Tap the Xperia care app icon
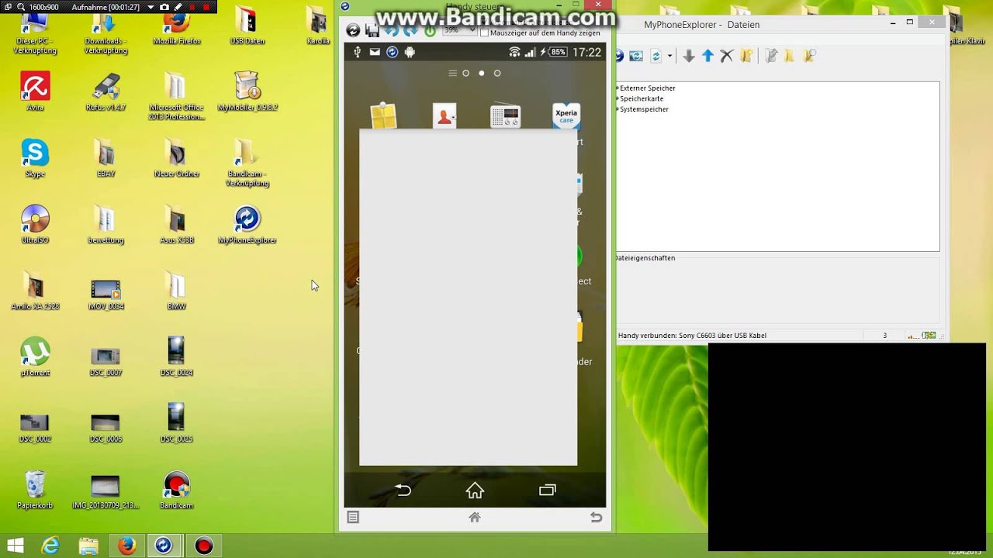This screenshot has height=558, width=993. [566, 116]
